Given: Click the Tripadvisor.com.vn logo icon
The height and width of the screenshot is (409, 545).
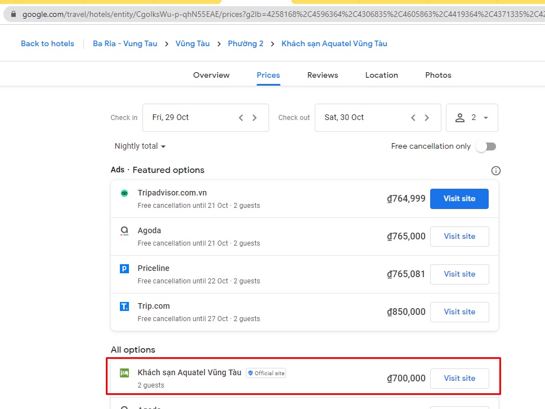Looking at the screenshot, I should coord(123,192).
